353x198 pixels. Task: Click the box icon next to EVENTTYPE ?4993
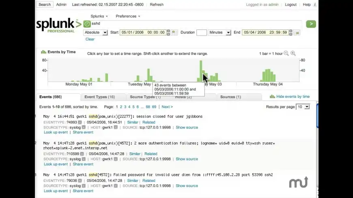tap(80, 122)
